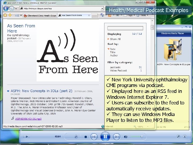This screenshot has width=193, height=145.
Task: Close the As Seen From Here tab
Action: tap(89, 15)
